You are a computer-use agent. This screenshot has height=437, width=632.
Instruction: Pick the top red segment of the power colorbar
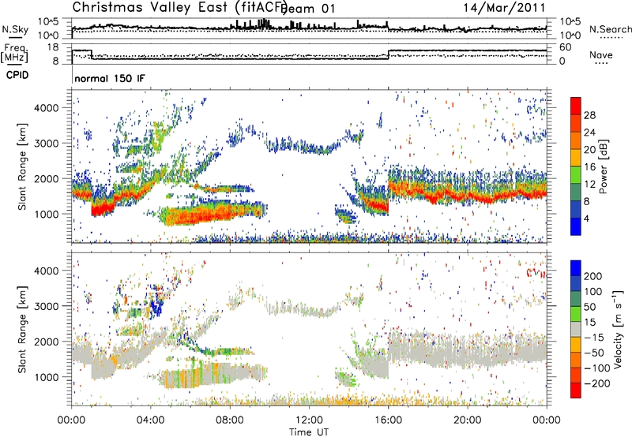[x=576, y=106]
